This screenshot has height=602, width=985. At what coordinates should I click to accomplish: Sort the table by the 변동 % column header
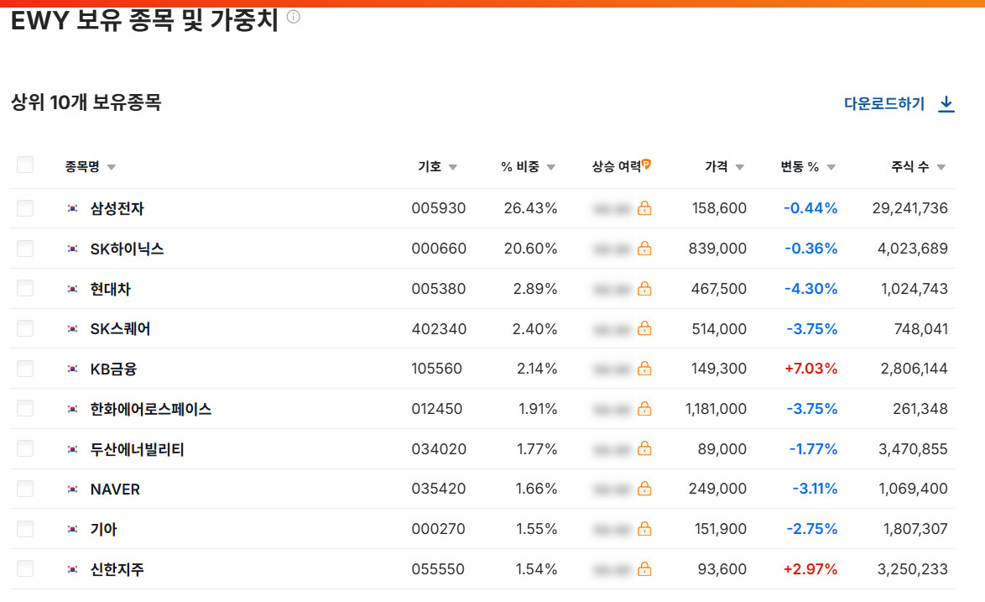800,166
